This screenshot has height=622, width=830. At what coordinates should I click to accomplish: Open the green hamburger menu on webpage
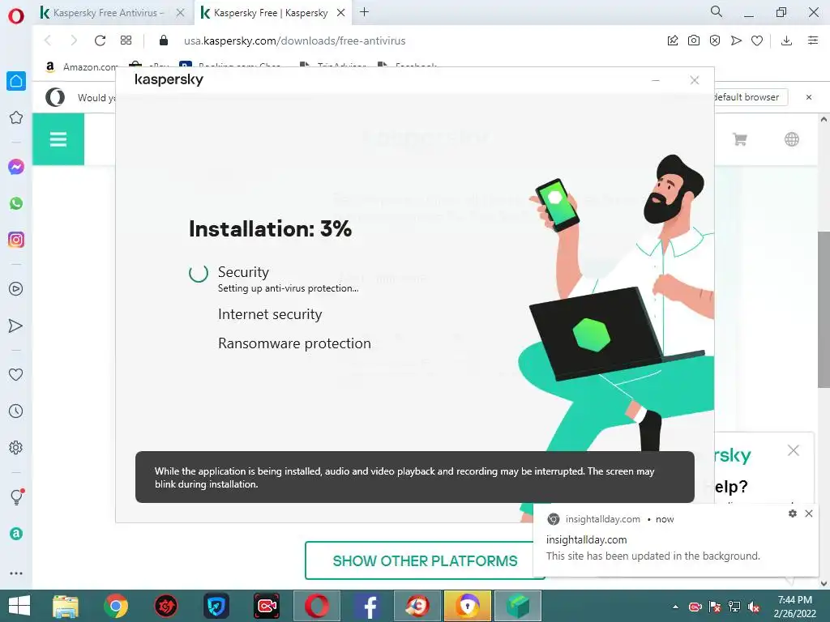pyautogui.click(x=58, y=139)
